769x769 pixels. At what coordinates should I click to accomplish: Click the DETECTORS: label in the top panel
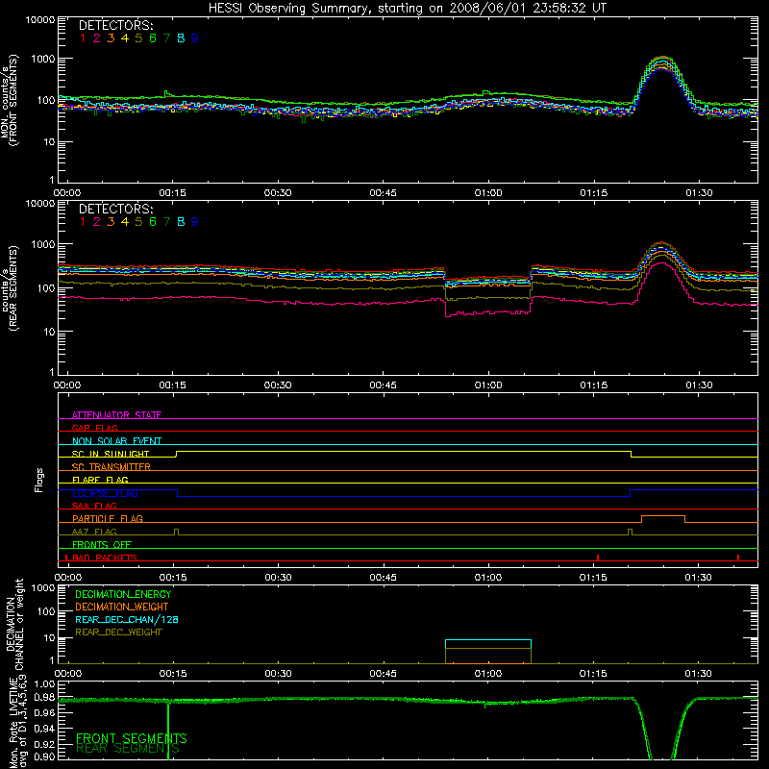pos(116,25)
